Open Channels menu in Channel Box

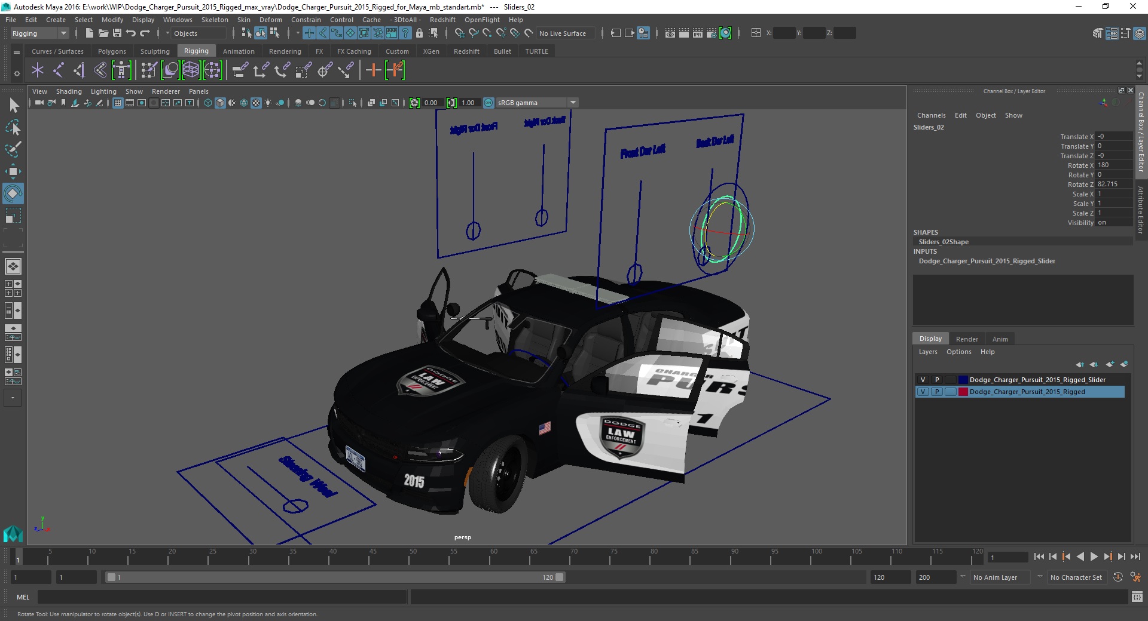coord(931,115)
